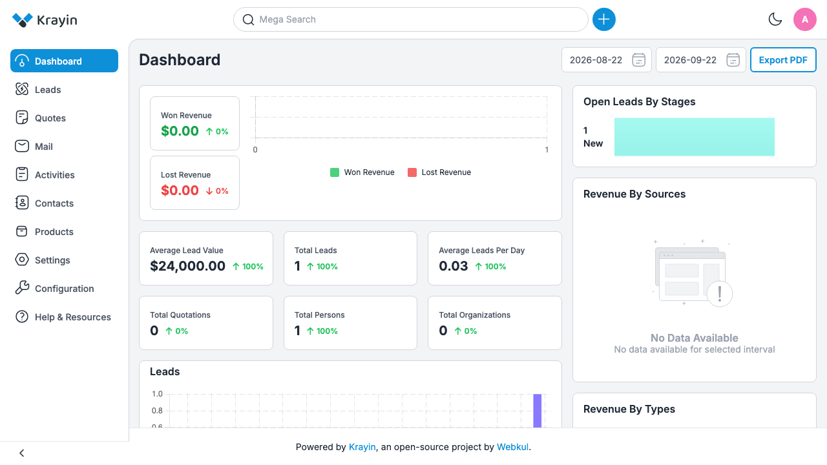This screenshot has height=465, width=827.
Task: Click the teal New stage bar
Action: (695, 137)
